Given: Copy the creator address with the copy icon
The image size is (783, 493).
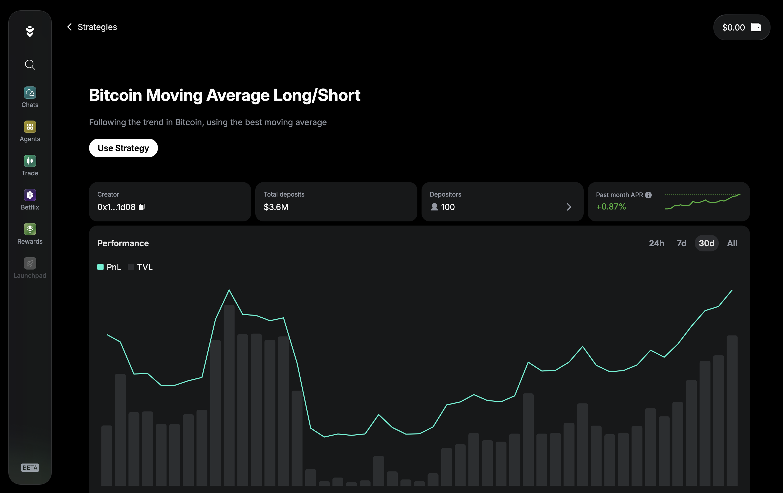Looking at the screenshot, I should tap(142, 207).
